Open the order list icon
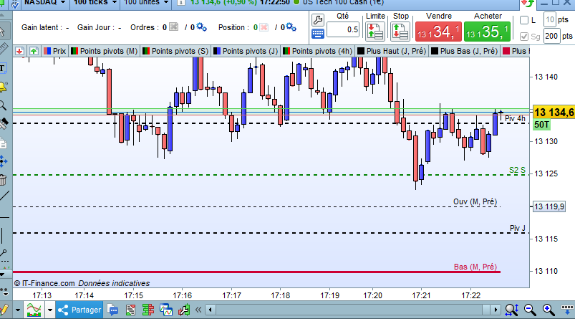575x319 pixels. coord(130,310)
